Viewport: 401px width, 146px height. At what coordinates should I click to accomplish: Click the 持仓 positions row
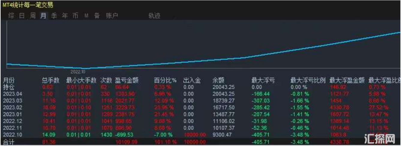(8, 87)
